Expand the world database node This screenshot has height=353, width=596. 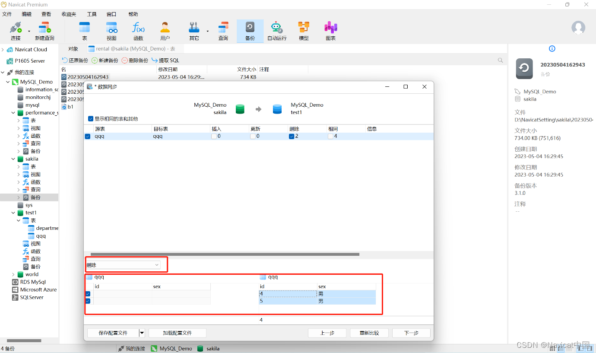tap(13, 274)
